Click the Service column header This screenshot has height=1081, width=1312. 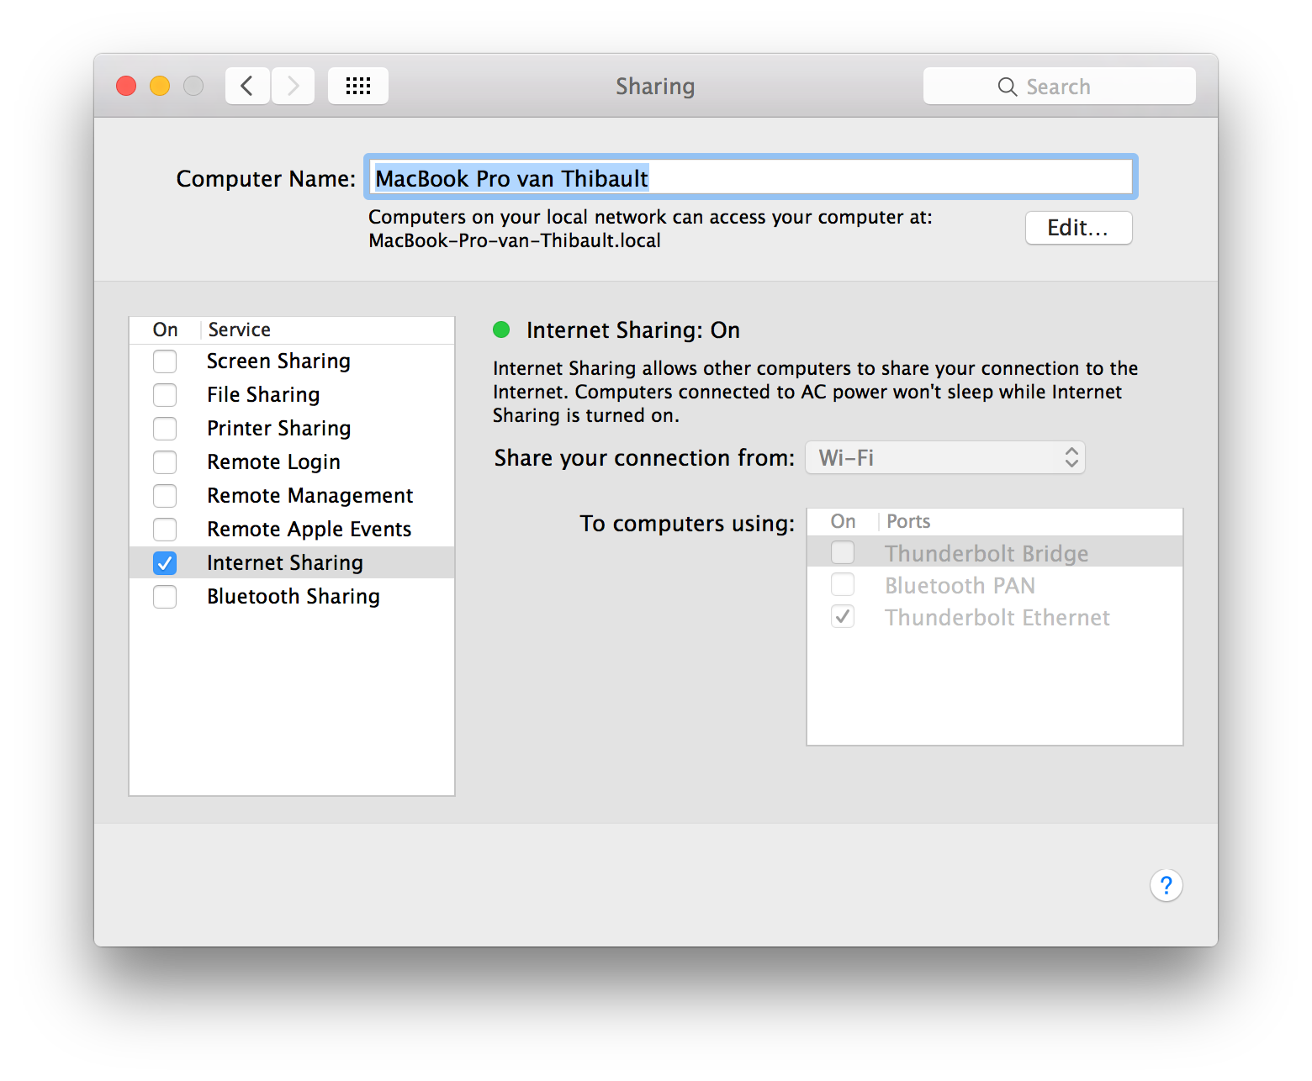click(x=240, y=330)
